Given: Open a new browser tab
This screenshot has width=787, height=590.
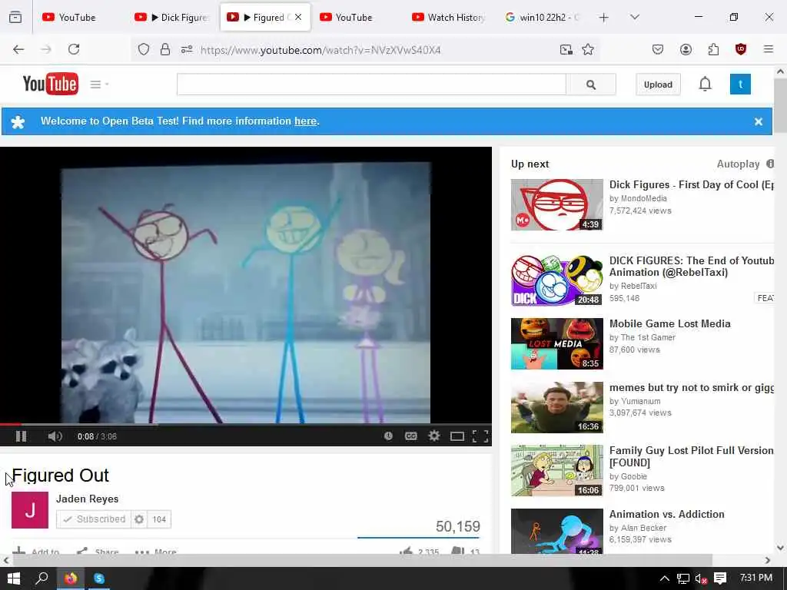Looking at the screenshot, I should coord(604,18).
